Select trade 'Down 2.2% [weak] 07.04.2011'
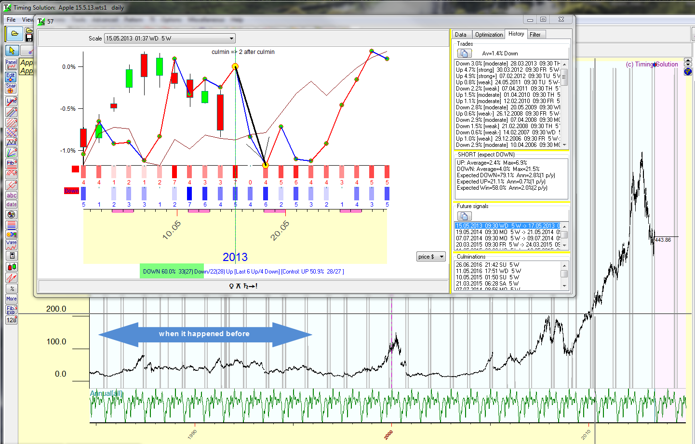The width and height of the screenshot is (695, 444). pyautogui.click(x=508, y=89)
